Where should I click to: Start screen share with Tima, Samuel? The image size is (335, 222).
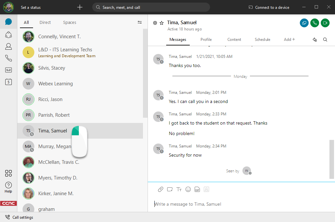coord(304,23)
